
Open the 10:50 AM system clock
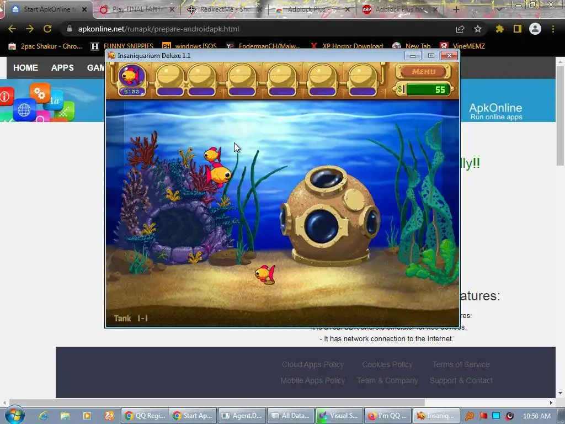point(537,416)
